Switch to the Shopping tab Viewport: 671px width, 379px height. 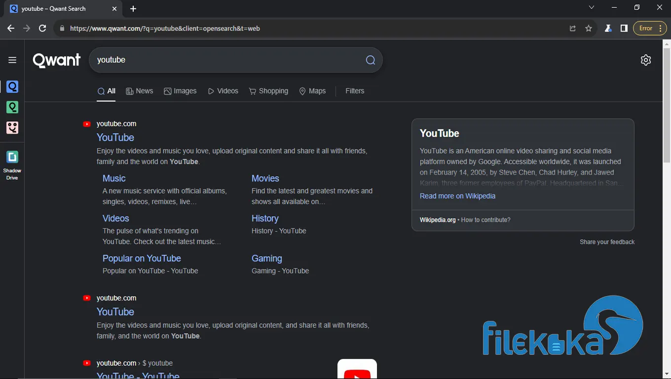pyautogui.click(x=268, y=91)
